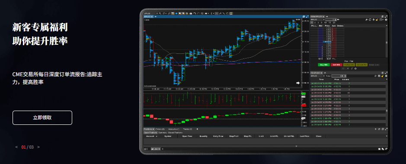The image size is (406, 164).
Task: Click the redo arrow in chart toolbar
Action: tap(198, 13)
